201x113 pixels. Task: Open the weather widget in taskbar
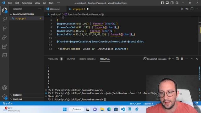pos(12,109)
